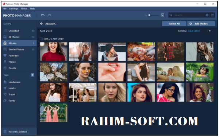The width and height of the screenshot is (219, 137).
Task: Click the Add Photos button
Action: click(x=201, y=24)
